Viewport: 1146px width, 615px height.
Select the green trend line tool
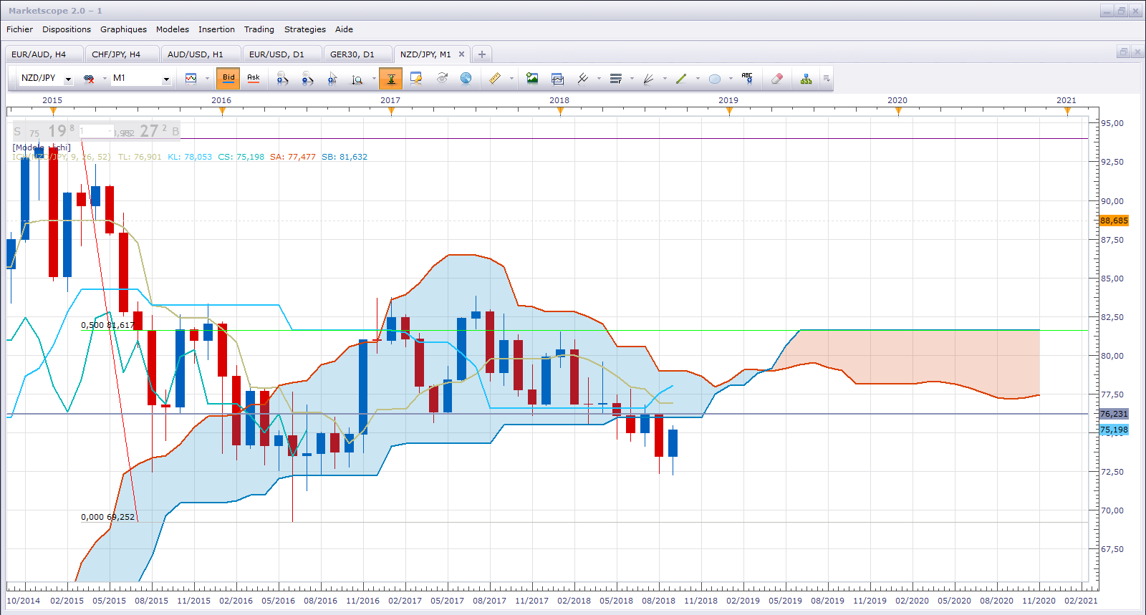click(681, 79)
